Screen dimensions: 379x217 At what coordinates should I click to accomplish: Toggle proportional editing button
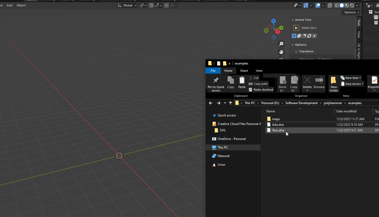click(x=166, y=5)
